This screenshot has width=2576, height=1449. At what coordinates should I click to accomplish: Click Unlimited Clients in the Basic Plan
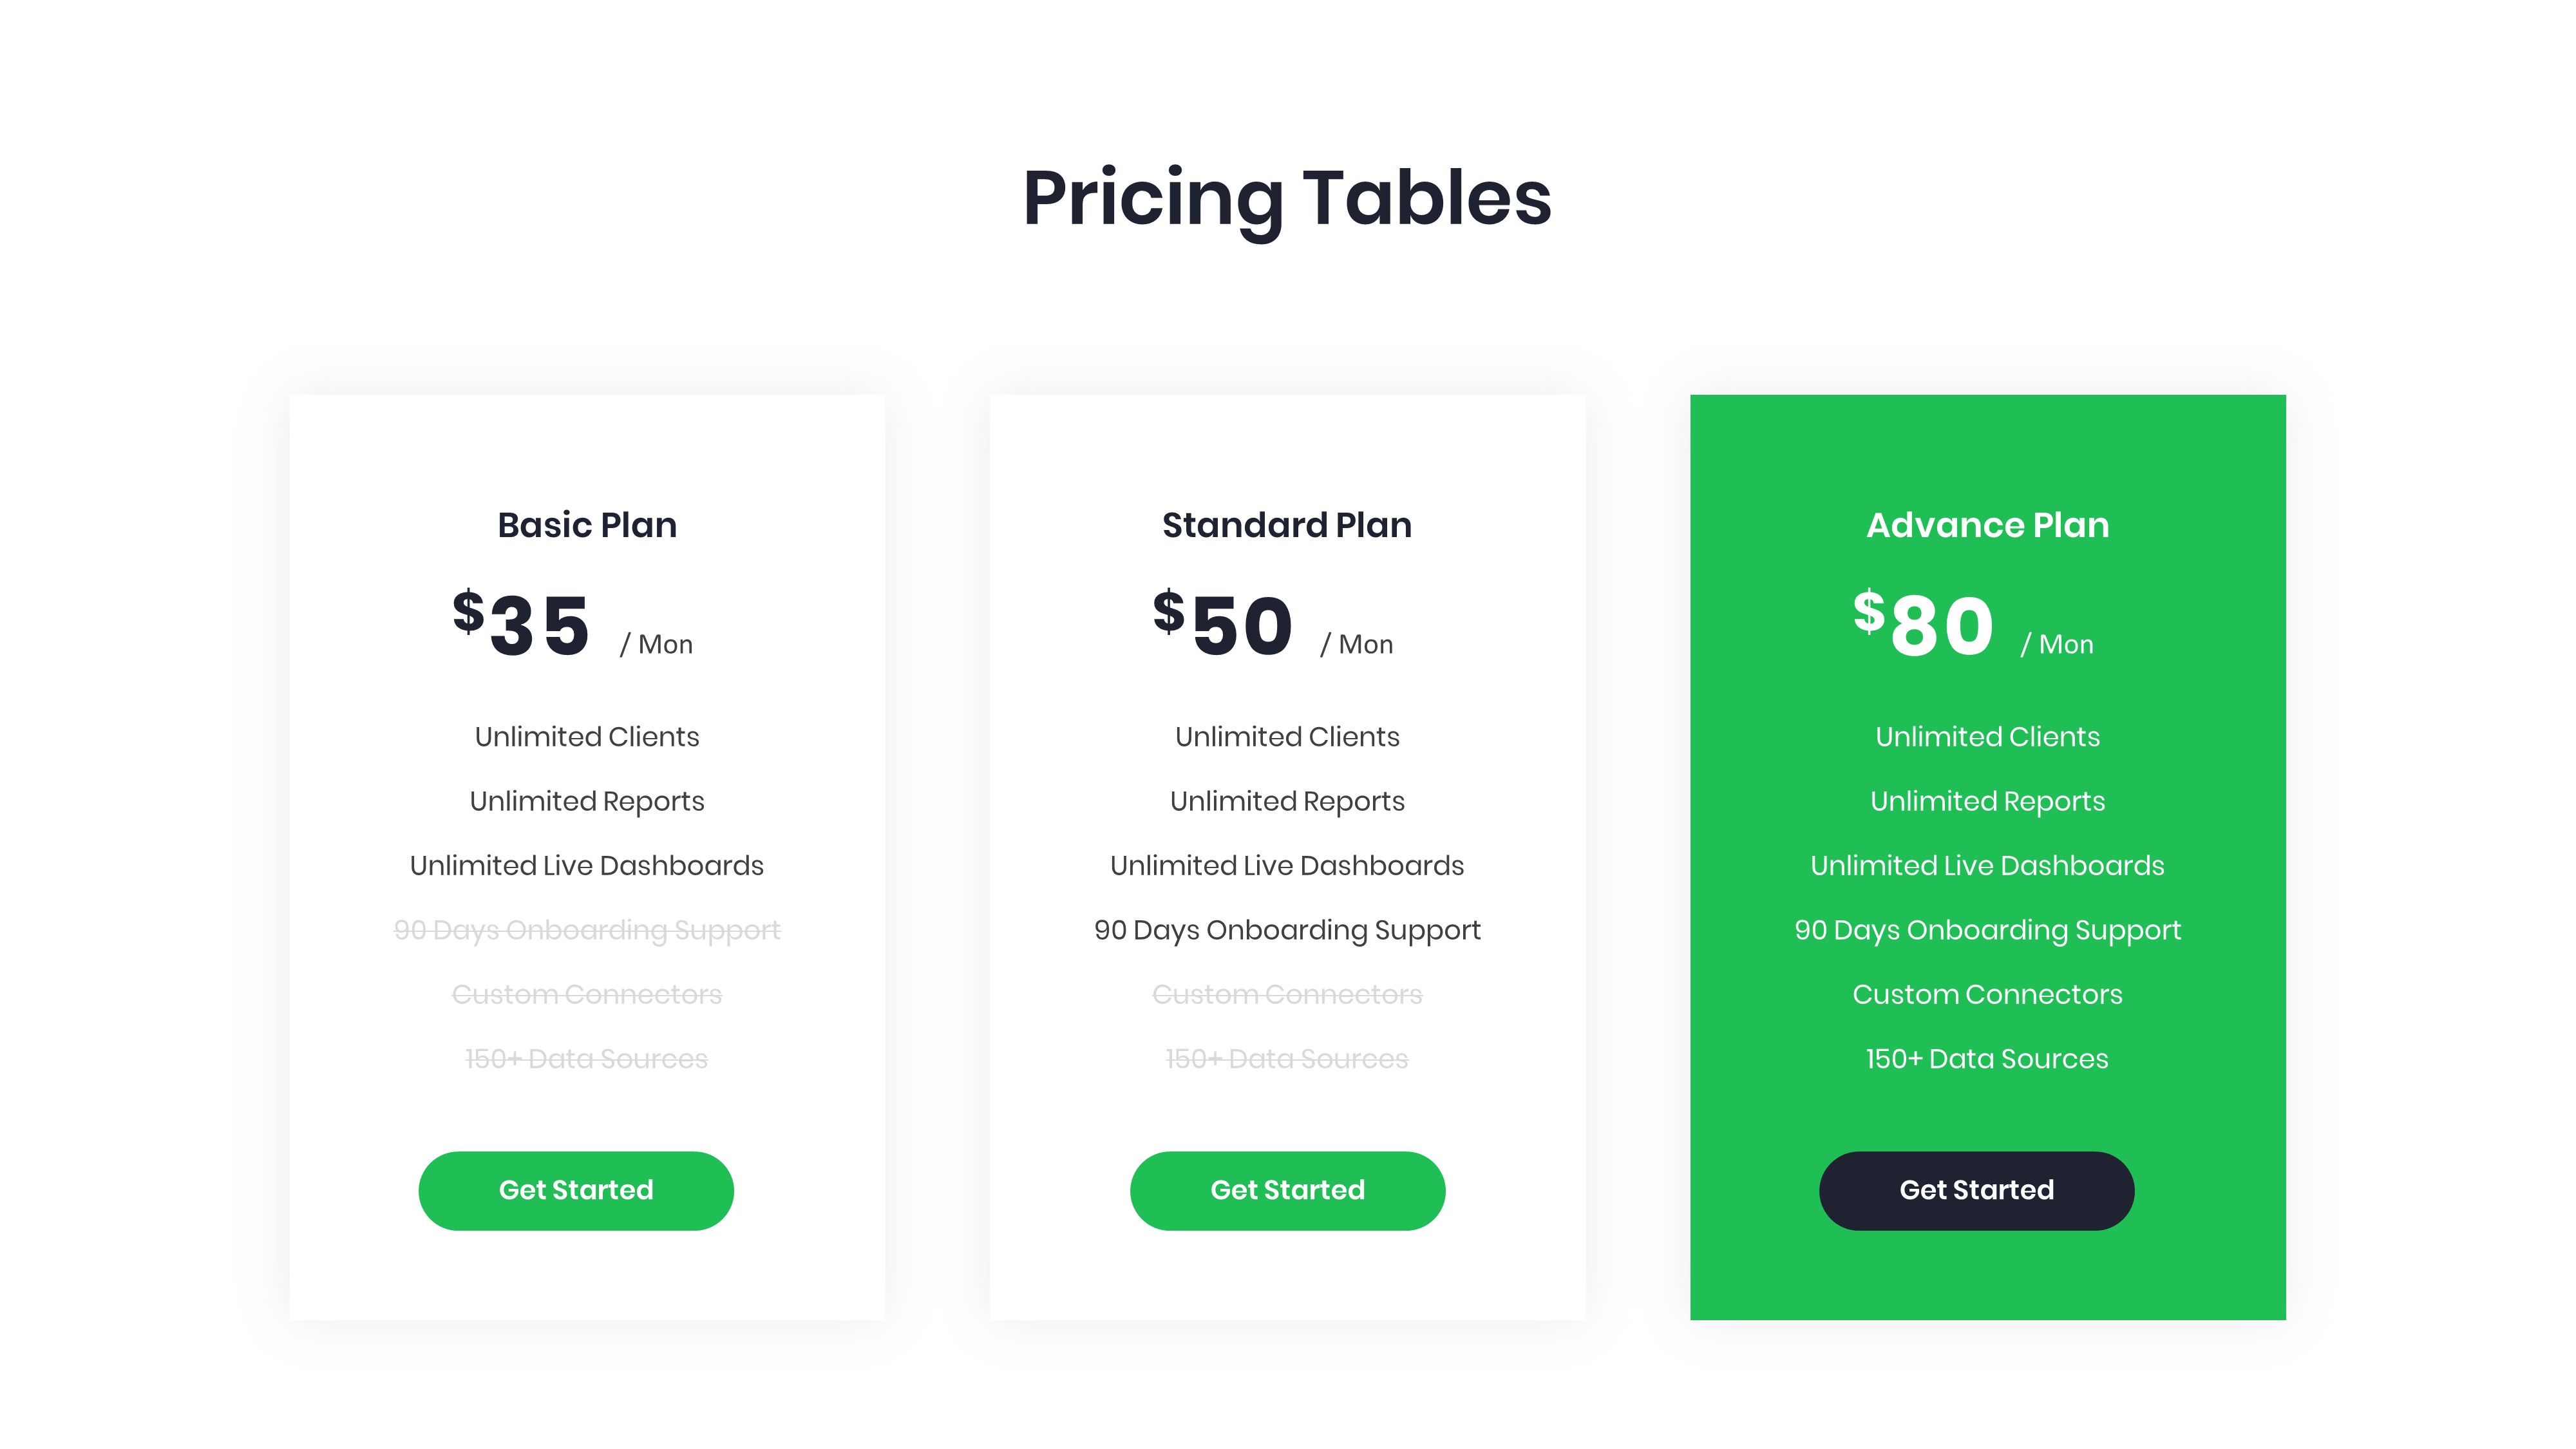tap(587, 737)
